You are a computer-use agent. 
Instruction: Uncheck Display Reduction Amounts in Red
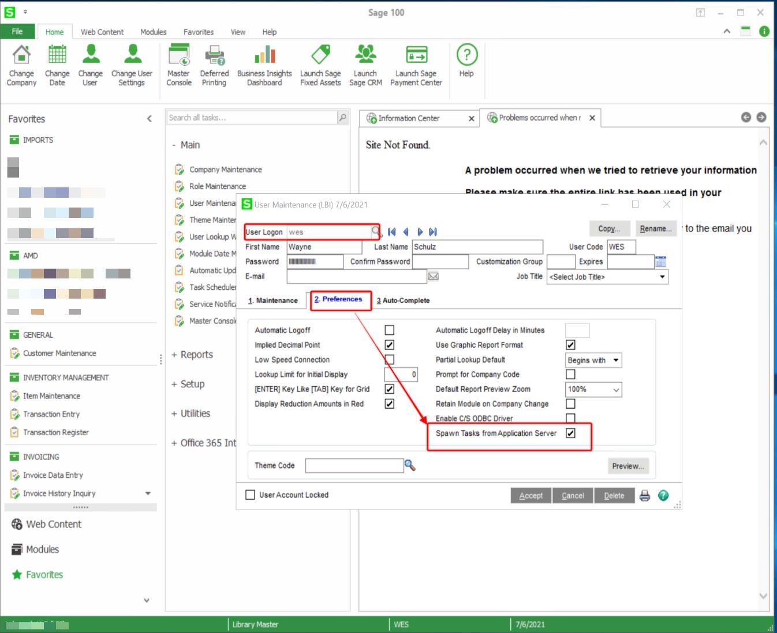pos(390,404)
